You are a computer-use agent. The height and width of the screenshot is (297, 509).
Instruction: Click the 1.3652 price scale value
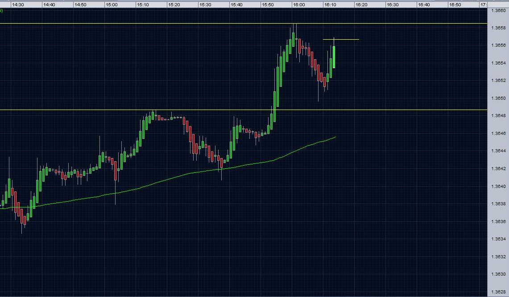(498, 80)
